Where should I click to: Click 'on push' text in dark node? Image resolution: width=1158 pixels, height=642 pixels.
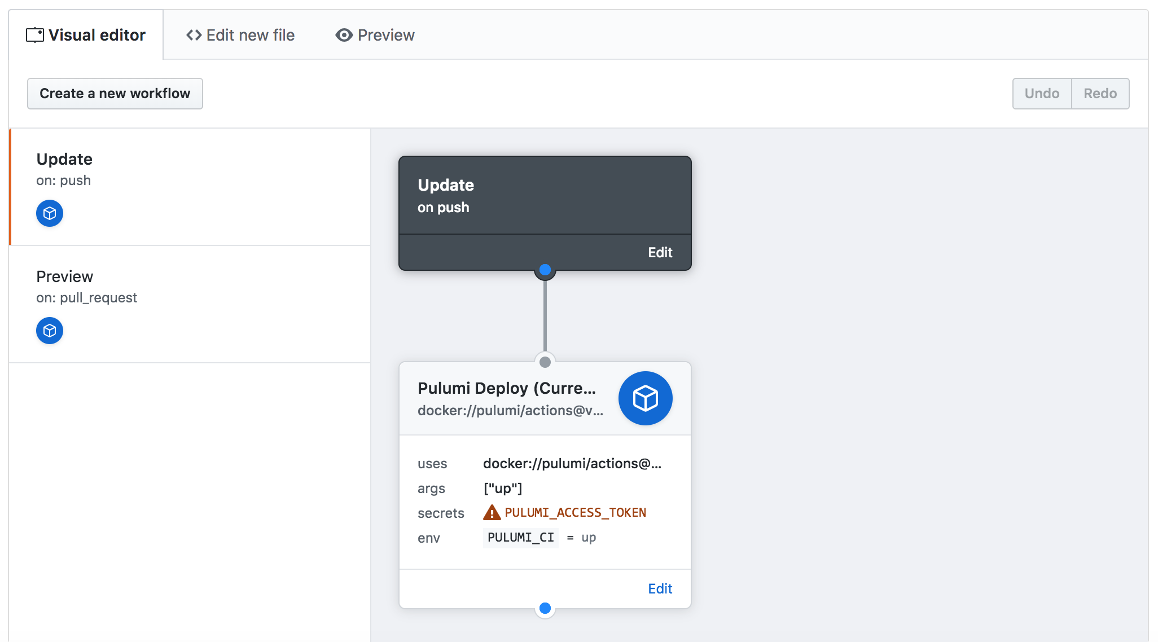coord(444,208)
